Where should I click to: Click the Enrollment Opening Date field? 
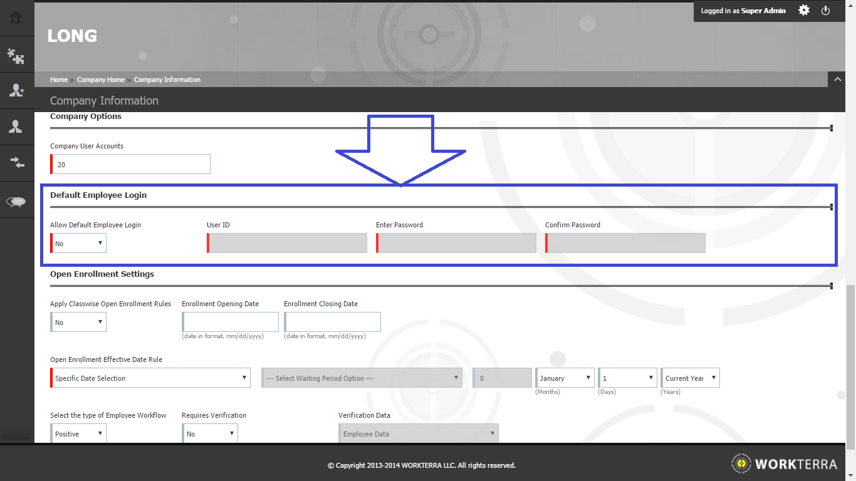(231, 322)
